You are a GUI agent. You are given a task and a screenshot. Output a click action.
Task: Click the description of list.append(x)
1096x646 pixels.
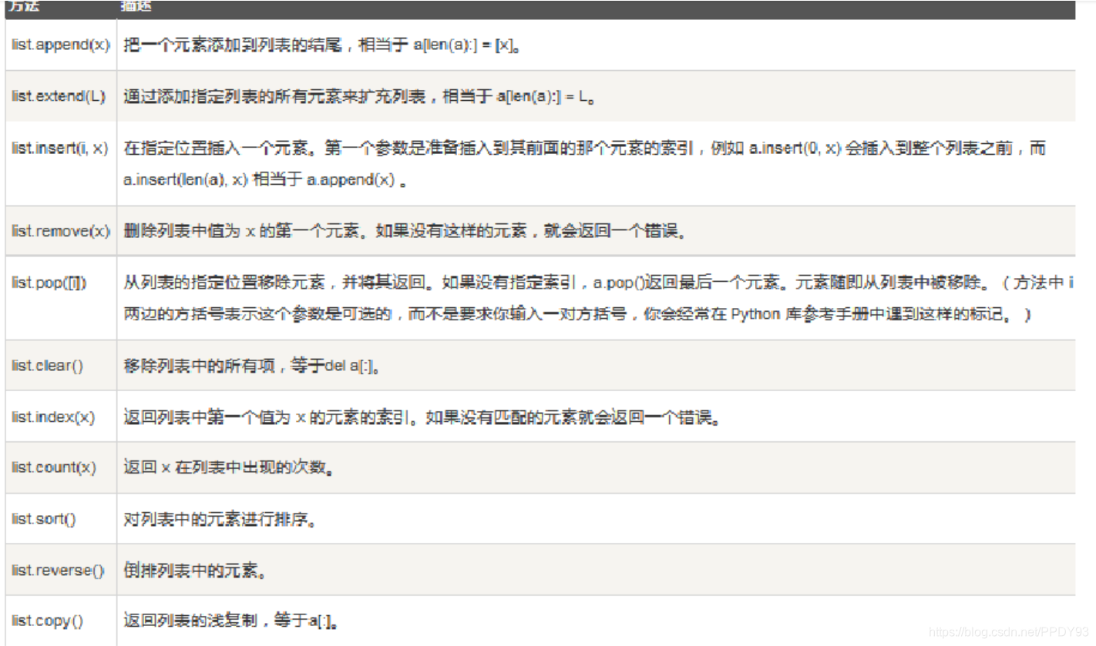[322, 45]
